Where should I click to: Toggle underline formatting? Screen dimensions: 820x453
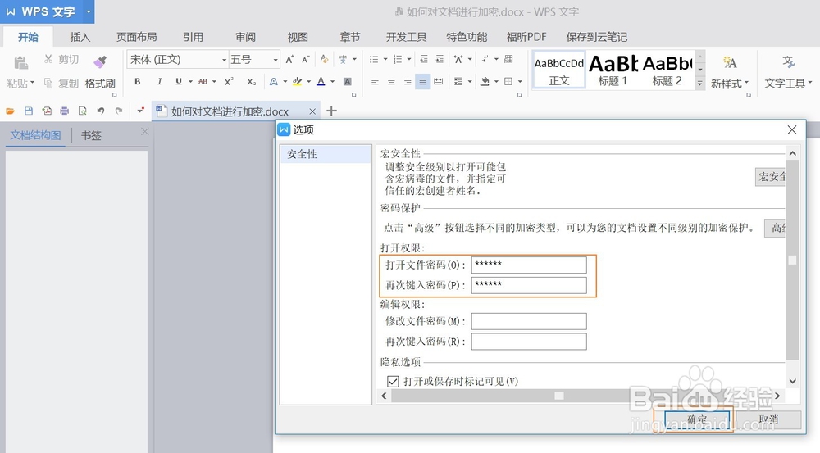(x=179, y=82)
